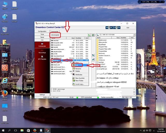This screenshot has height=133, width=166.
Task: Choose Local copy... in the context menu
Action: (80, 84)
